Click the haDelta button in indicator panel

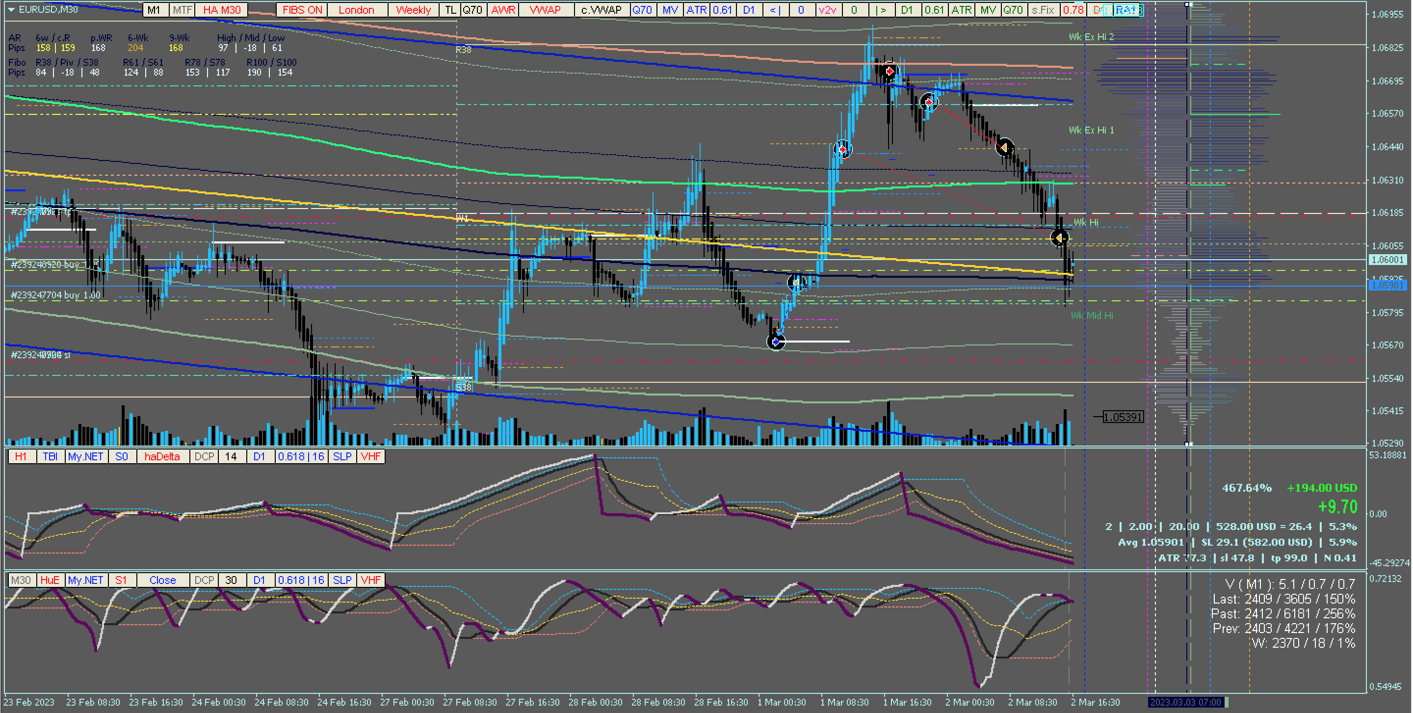coord(162,456)
